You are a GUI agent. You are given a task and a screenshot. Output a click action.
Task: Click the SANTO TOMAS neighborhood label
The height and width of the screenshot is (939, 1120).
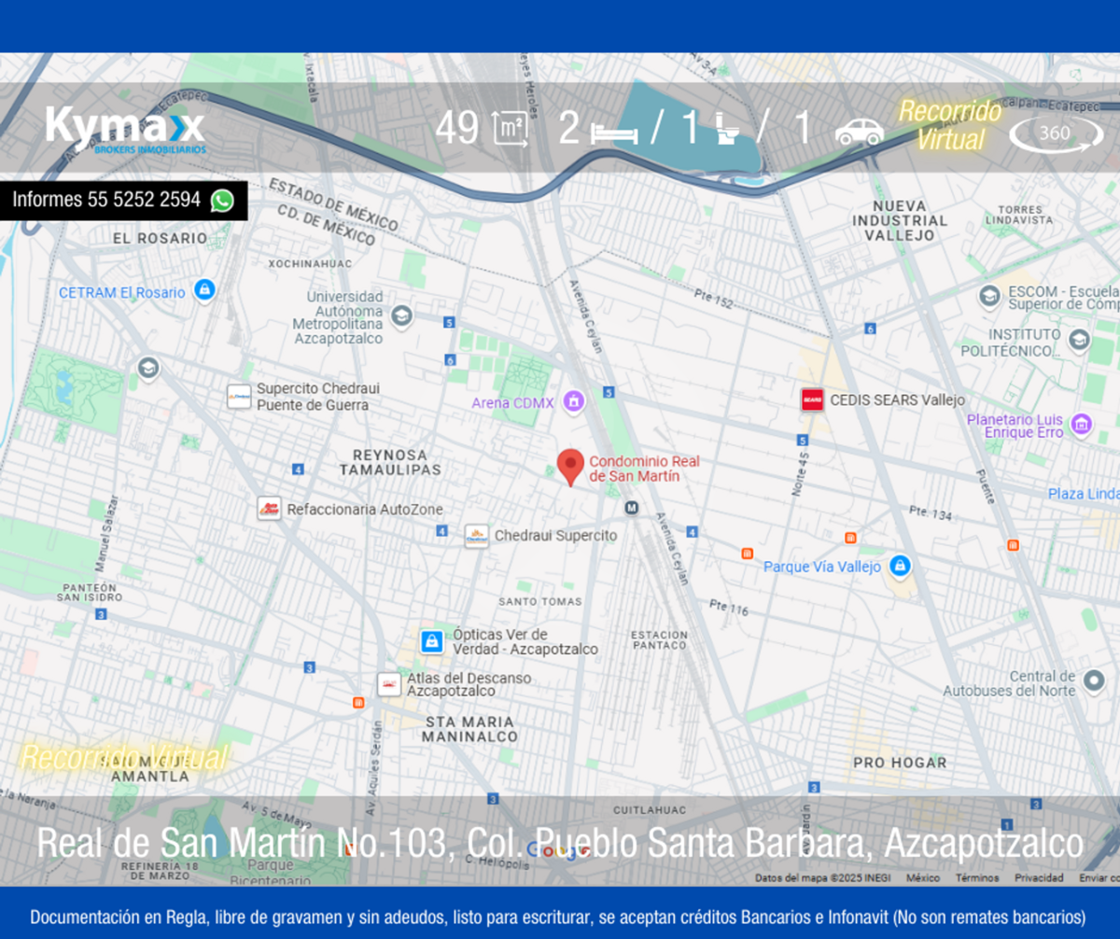(x=540, y=602)
